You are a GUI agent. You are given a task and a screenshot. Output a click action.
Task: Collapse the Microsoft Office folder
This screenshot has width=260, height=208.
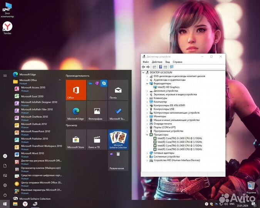click(x=60, y=80)
